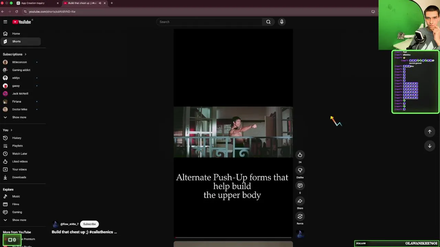Viewport: 440px width, 247px height.
Task: Open the Music explore page
Action: point(21,197)
